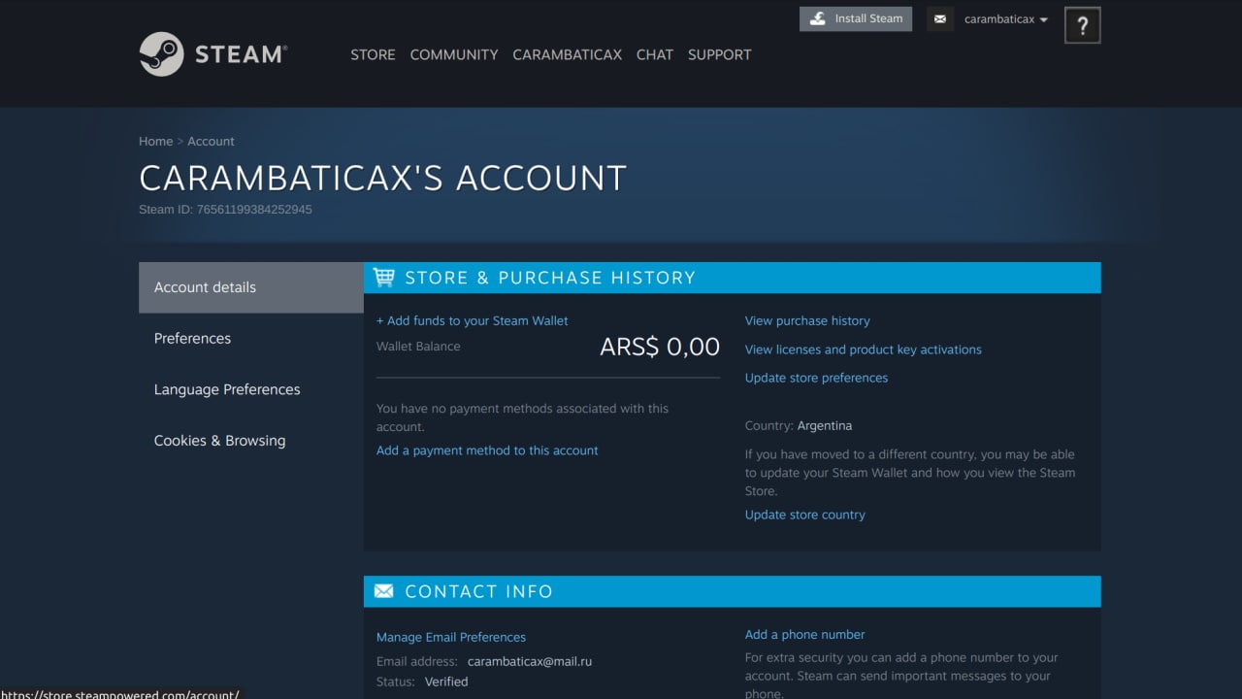Click Update store preferences link
Screen dimensions: 1242x699
coord(816,378)
